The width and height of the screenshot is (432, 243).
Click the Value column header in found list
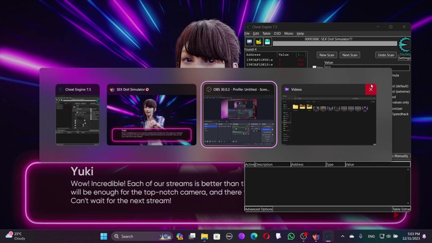(x=286, y=55)
